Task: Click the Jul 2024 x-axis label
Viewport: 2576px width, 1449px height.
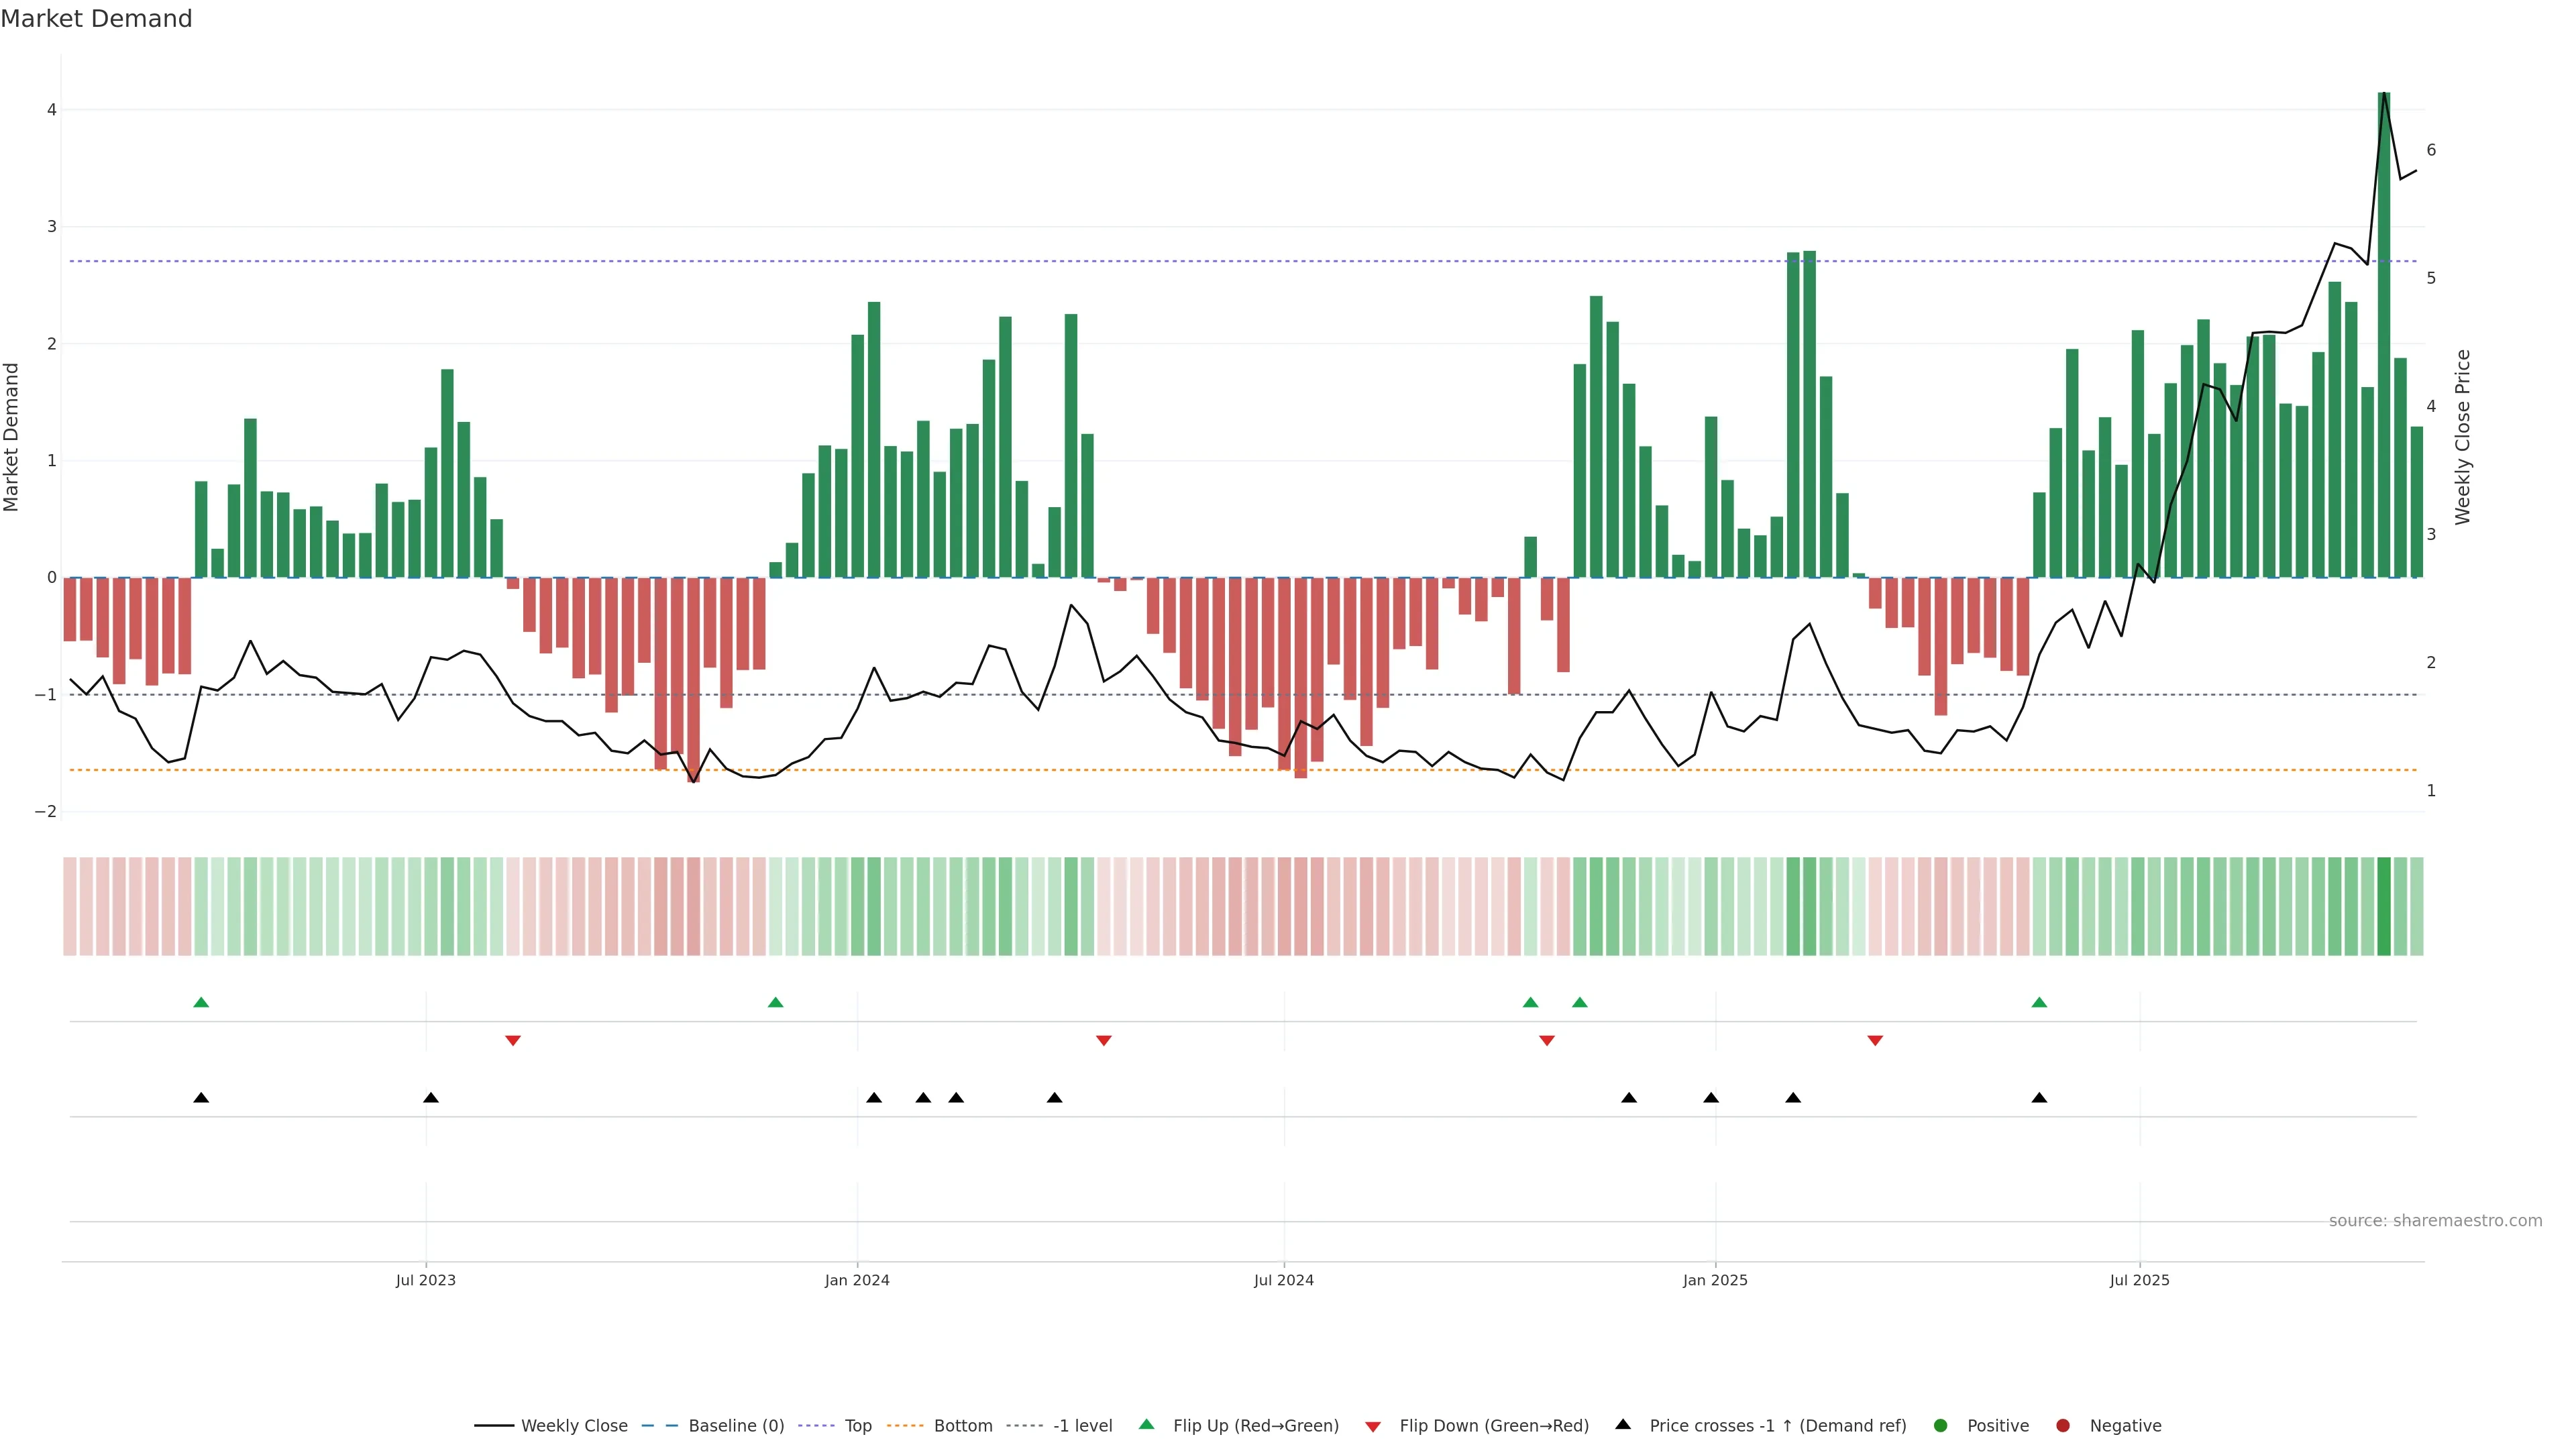Action: tap(1284, 1280)
